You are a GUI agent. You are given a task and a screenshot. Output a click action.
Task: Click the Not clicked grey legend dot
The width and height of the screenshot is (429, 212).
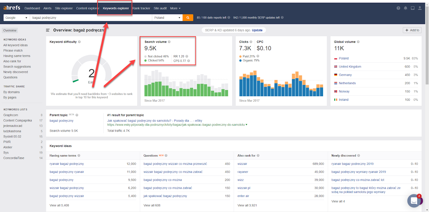146,57
